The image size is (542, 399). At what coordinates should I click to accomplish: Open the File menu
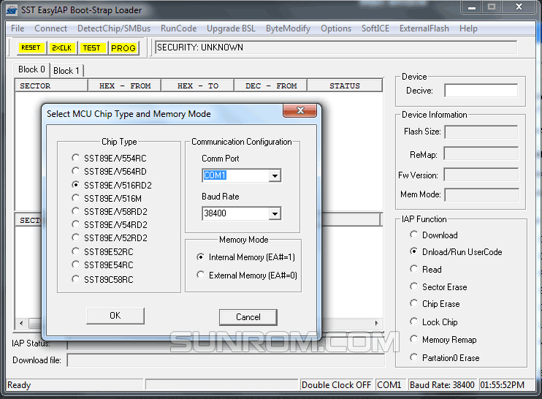[18, 28]
